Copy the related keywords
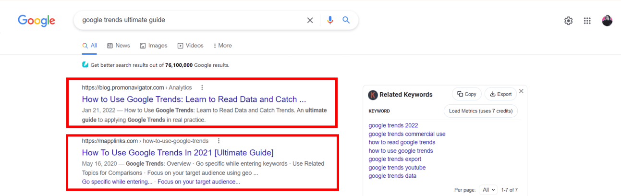 click(x=467, y=94)
